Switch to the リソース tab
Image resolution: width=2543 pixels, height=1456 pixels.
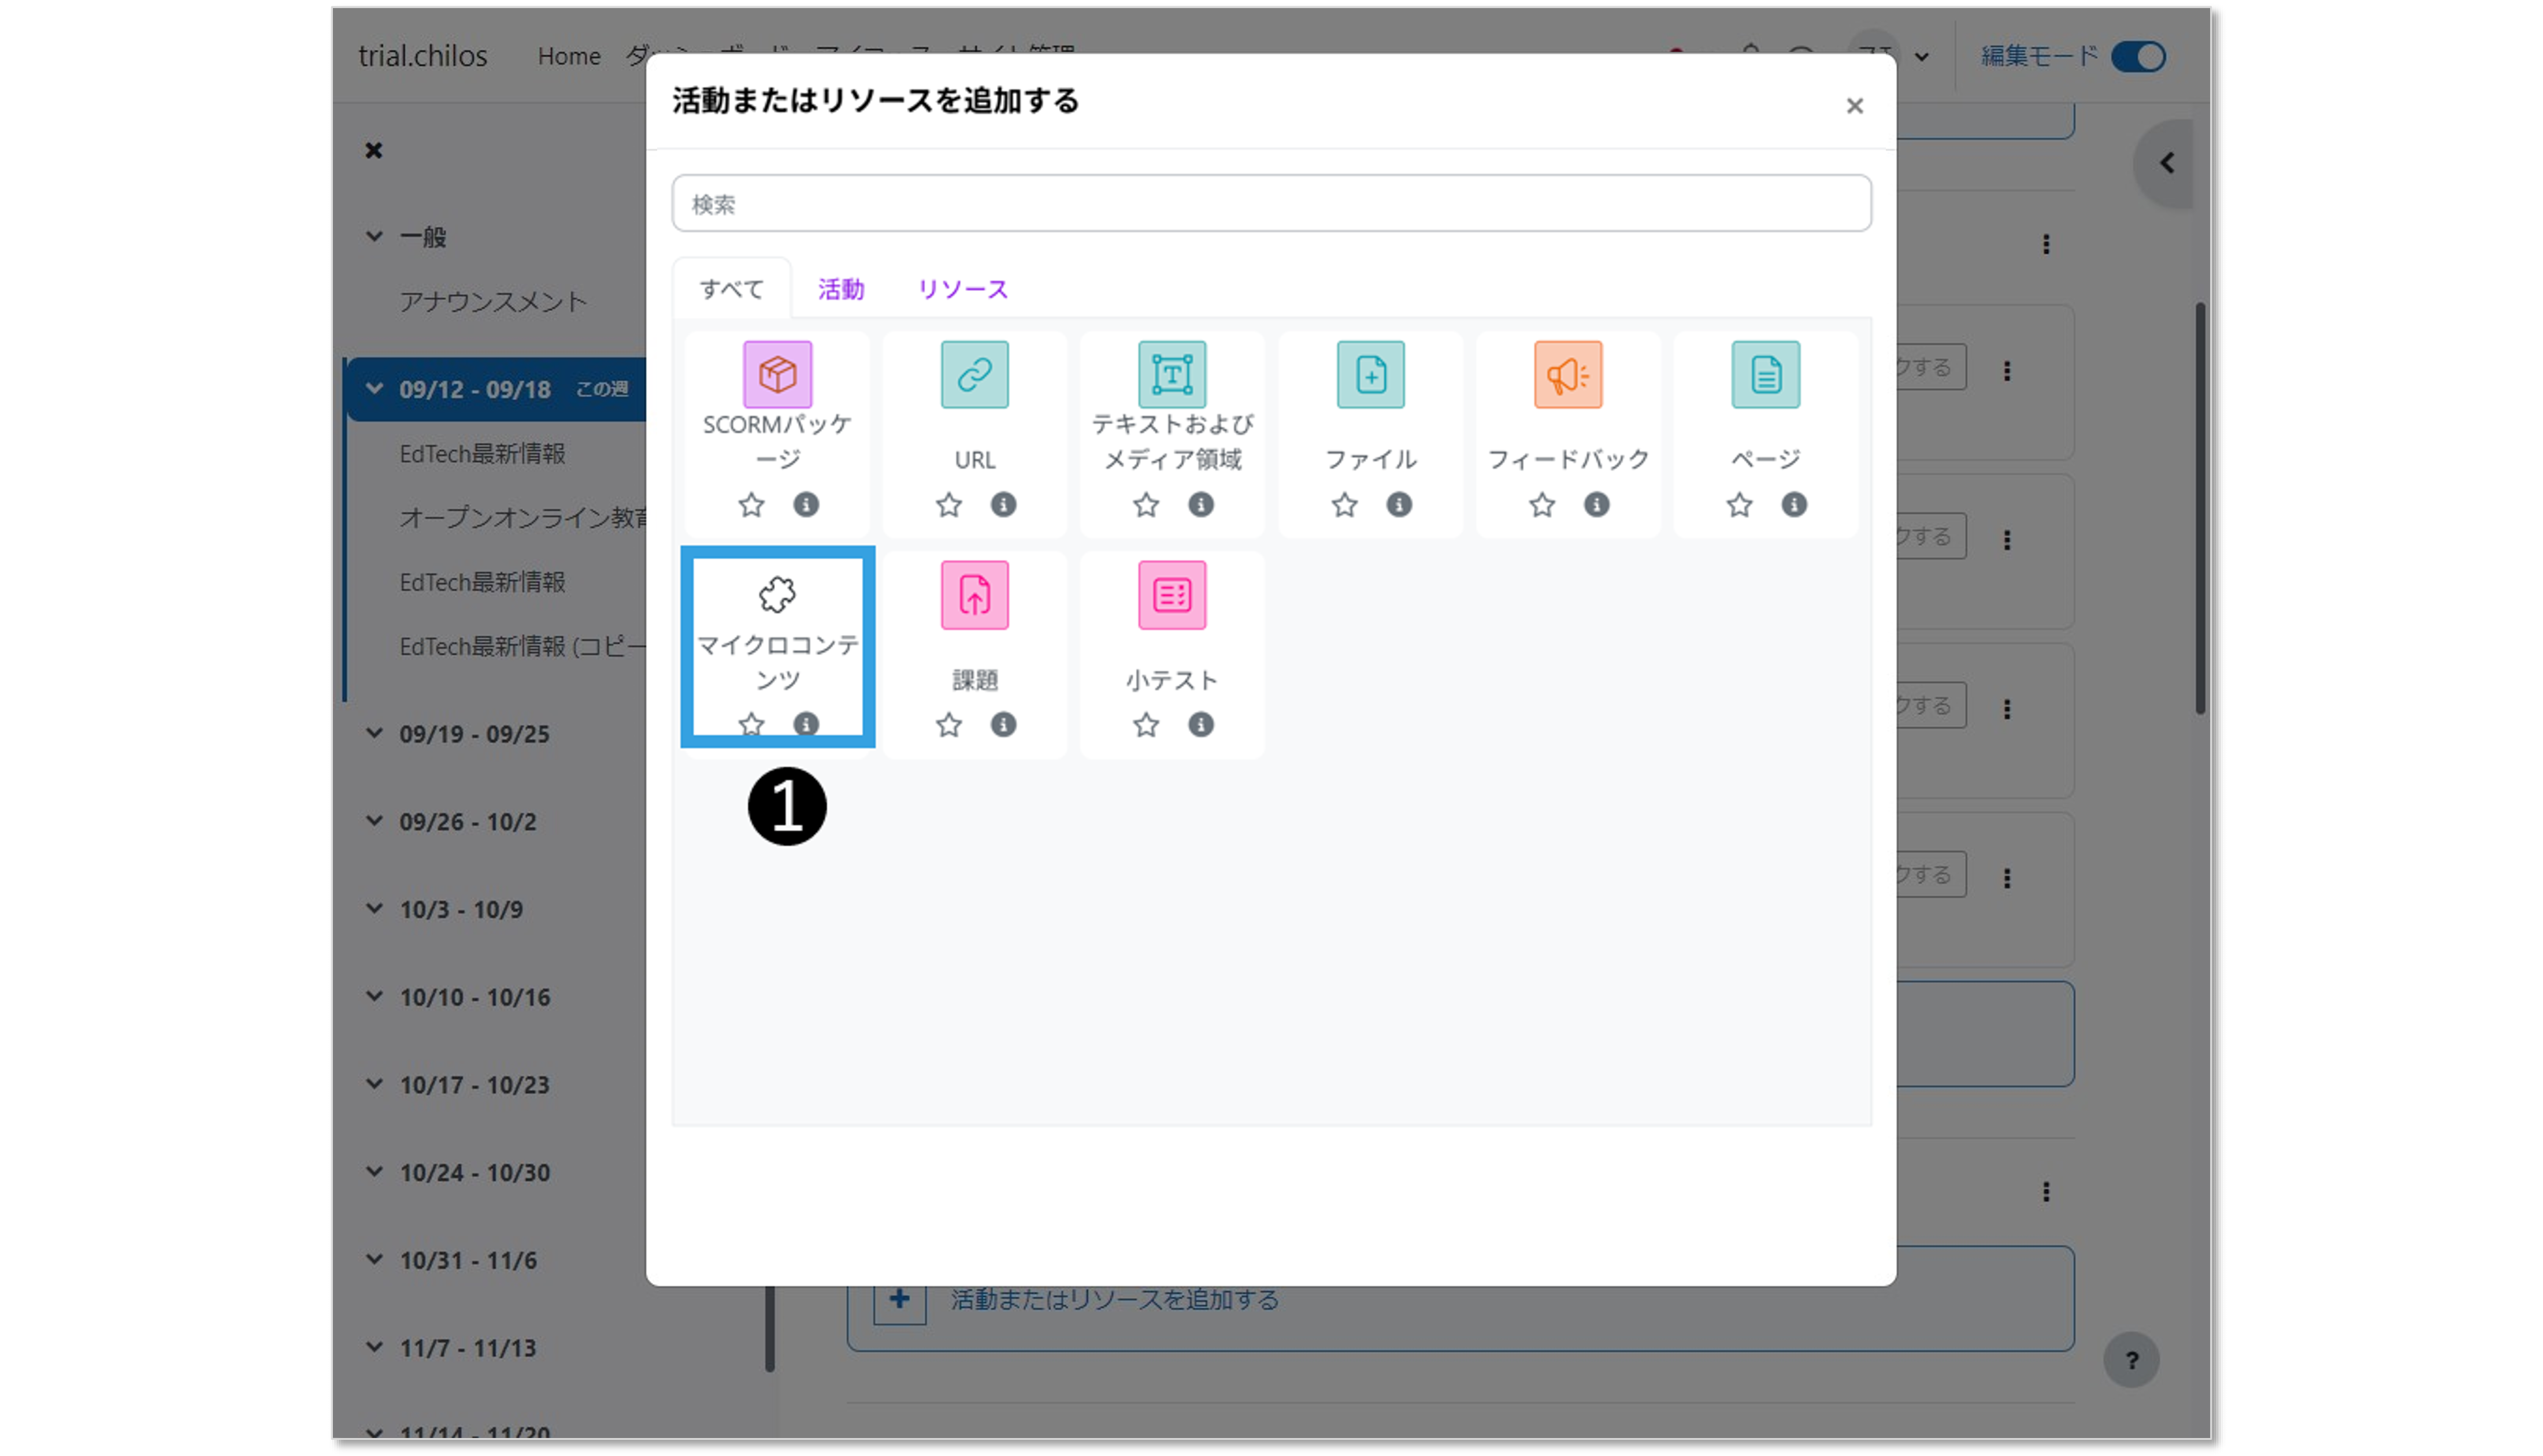click(x=962, y=289)
